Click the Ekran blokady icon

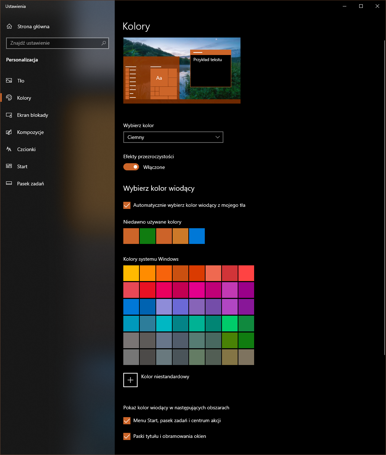tap(9, 115)
